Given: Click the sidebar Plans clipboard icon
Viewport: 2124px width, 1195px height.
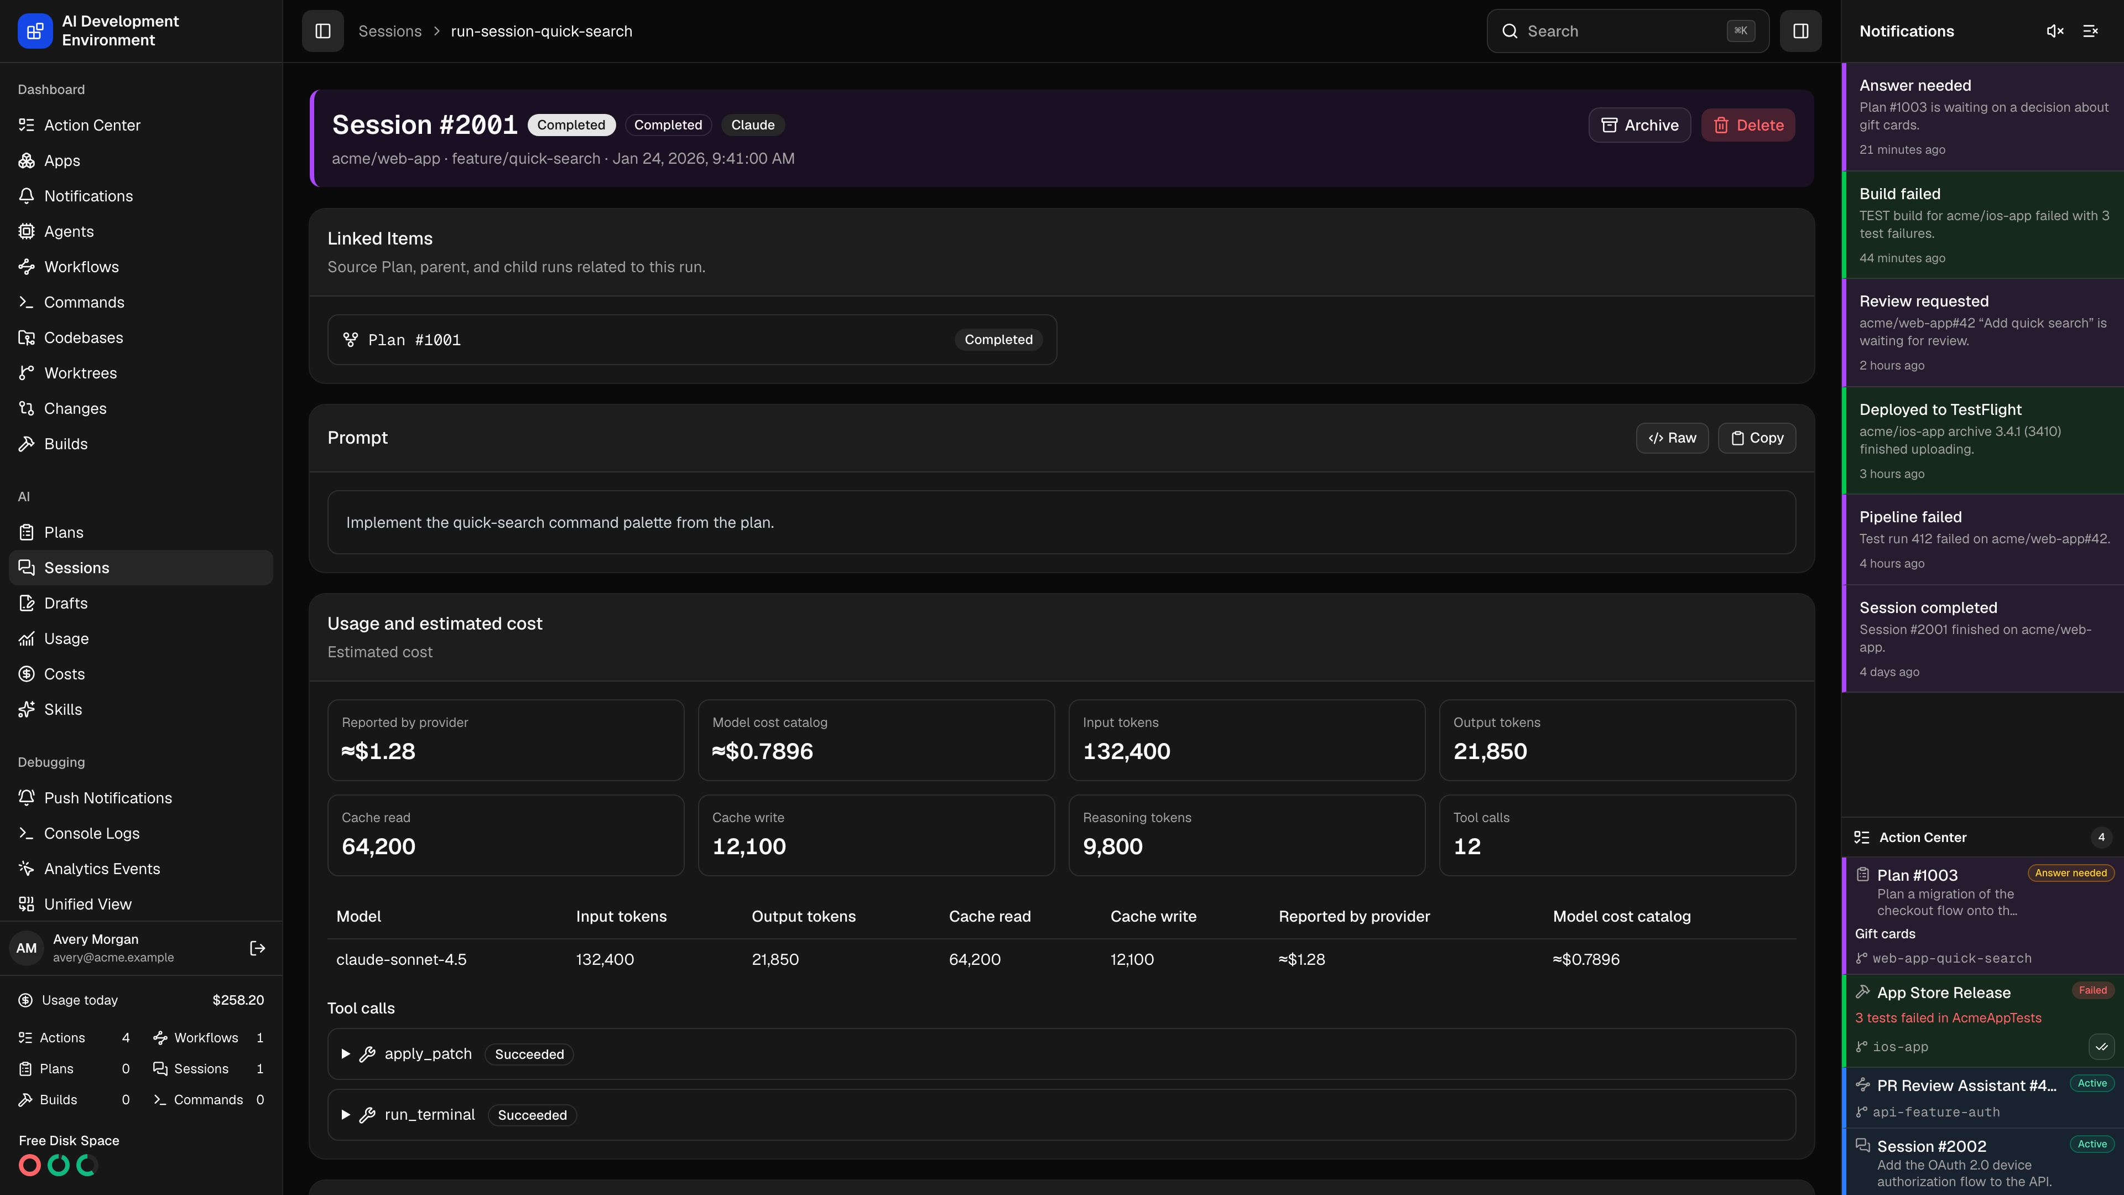Looking at the screenshot, I should (x=27, y=532).
